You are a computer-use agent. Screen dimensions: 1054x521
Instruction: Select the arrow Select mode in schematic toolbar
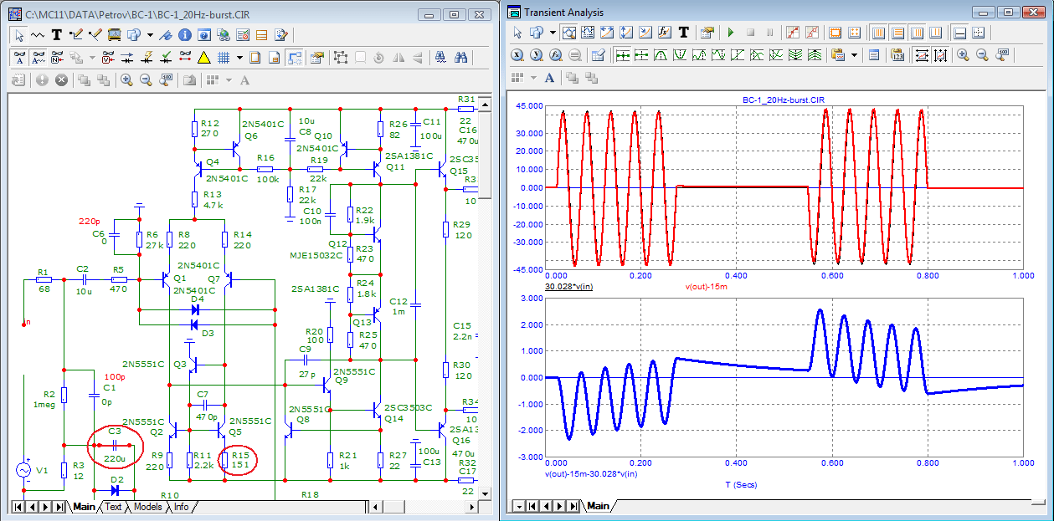coord(19,35)
